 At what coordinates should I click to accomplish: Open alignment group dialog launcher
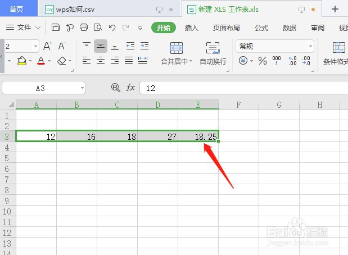coord(228,70)
